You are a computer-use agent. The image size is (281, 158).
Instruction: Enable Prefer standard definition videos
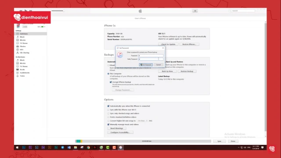[108, 117]
